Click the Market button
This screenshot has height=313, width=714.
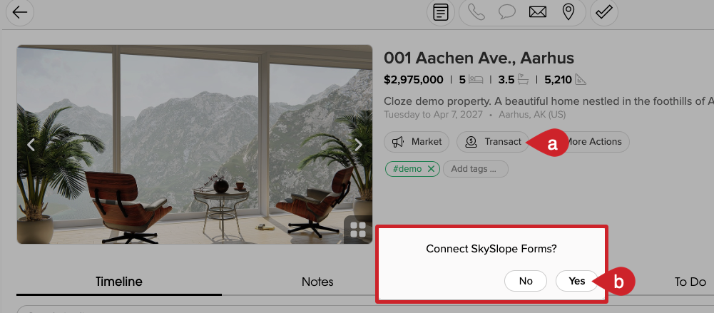point(417,142)
